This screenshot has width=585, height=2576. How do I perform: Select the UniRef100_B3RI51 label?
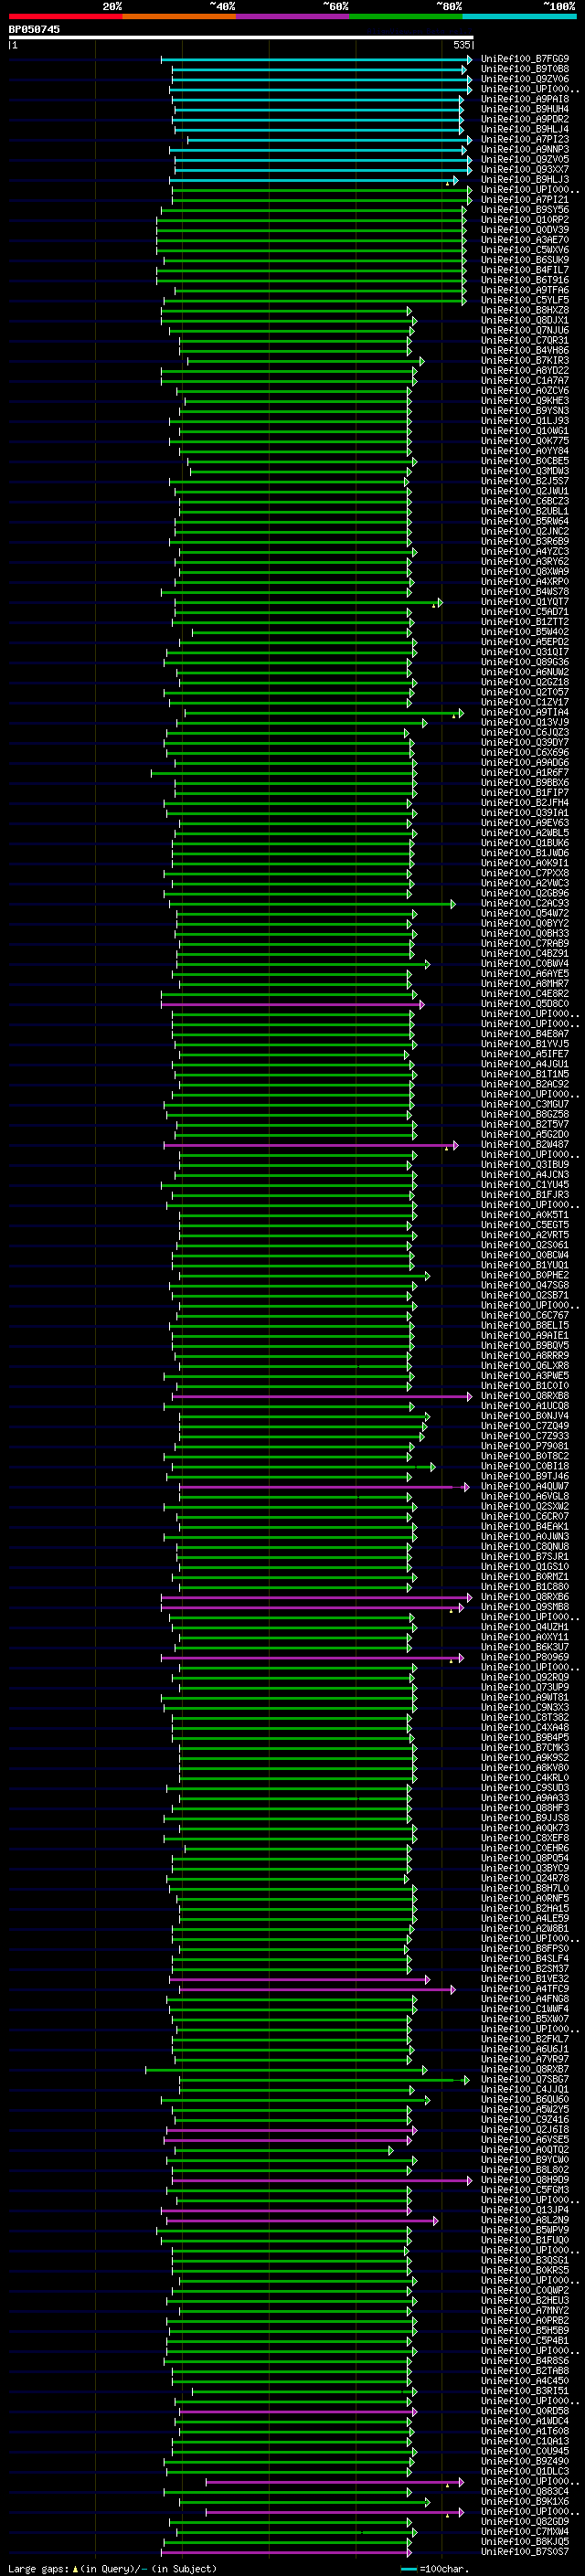coord(525,2391)
